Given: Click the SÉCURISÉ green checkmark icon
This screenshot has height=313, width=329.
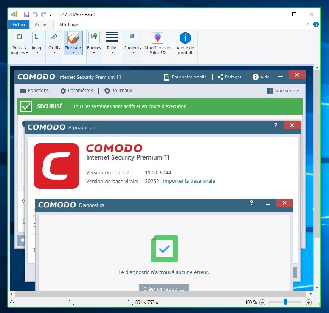Looking at the screenshot, I should pos(26,106).
